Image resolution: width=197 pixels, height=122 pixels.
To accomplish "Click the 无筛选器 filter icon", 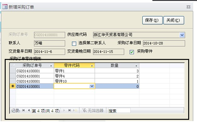I will click(x=84, y=110).
